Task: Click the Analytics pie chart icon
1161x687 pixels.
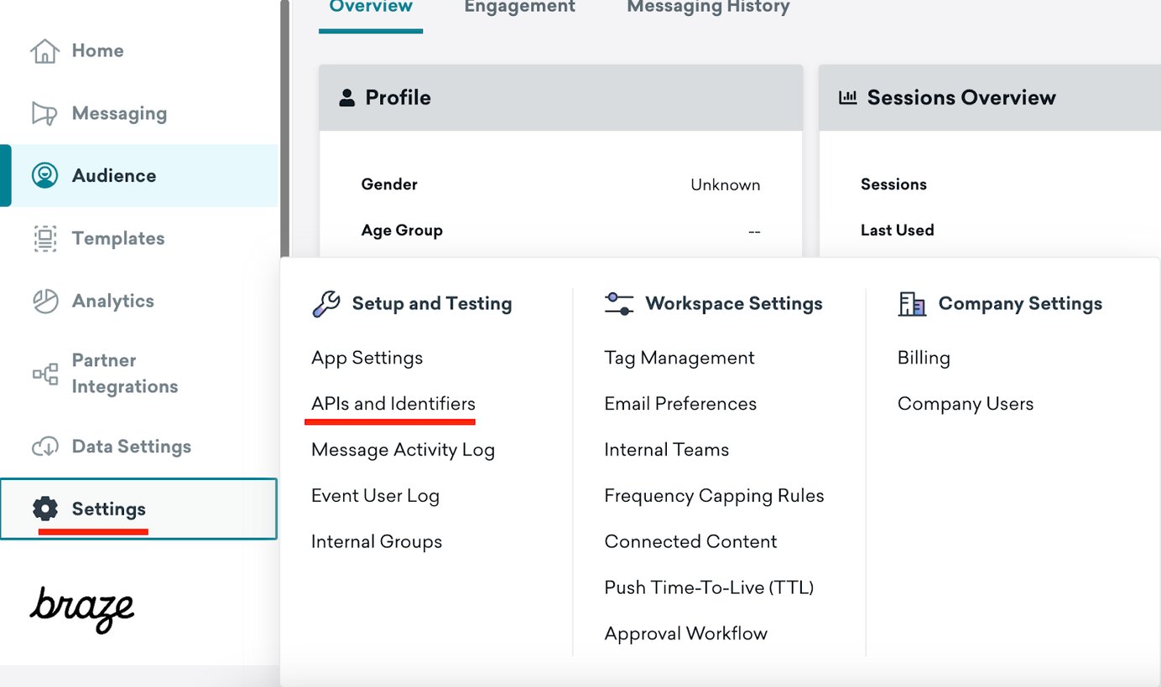Action: 44,302
